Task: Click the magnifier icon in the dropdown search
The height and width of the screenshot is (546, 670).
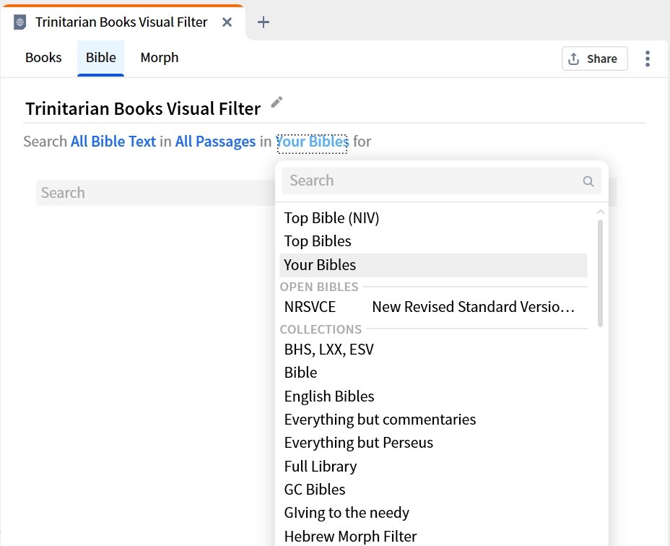Action: pyautogui.click(x=588, y=181)
